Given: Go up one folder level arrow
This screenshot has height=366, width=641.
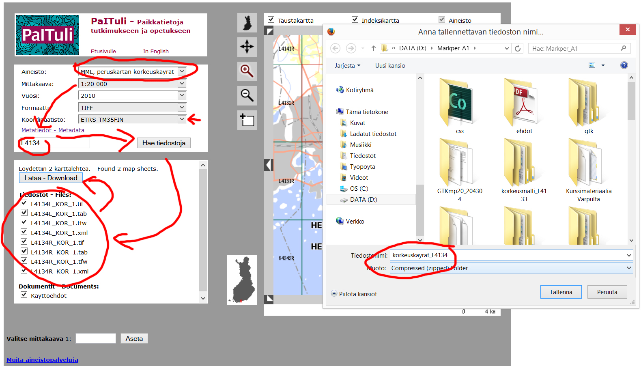Looking at the screenshot, I should point(374,48).
